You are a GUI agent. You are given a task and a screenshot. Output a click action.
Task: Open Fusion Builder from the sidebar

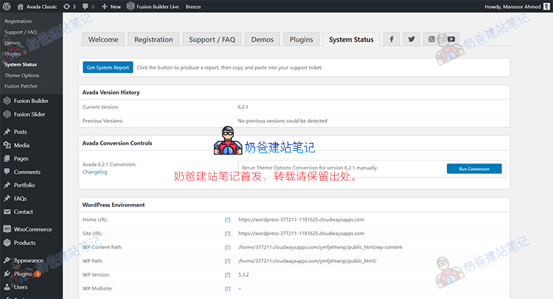30,101
